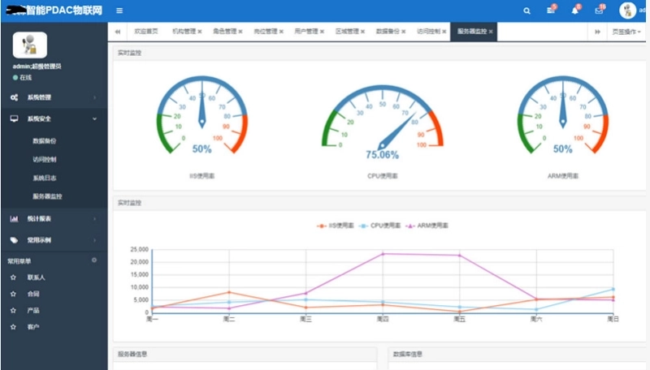Viewport: 650px width, 370px height.
Task: Open 访问控制 in the sidebar submenu
Action: tap(45, 159)
